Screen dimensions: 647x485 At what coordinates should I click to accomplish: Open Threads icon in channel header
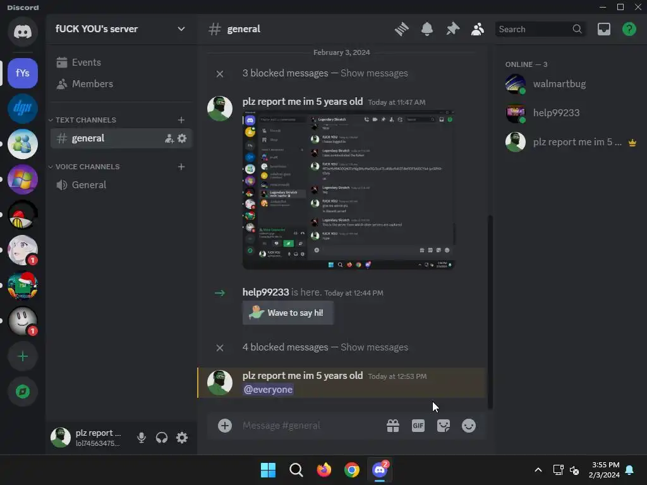[x=401, y=29]
